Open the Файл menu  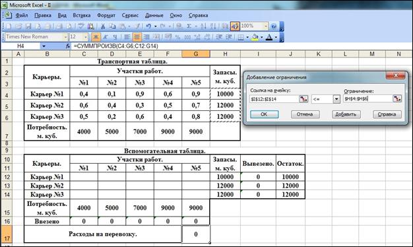pos(22,15)
